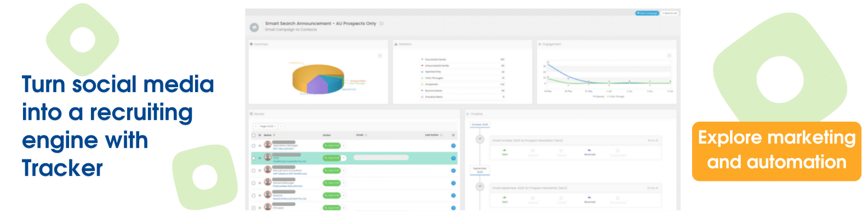Open the Results table settings gear icon

[x=453, y=135]
